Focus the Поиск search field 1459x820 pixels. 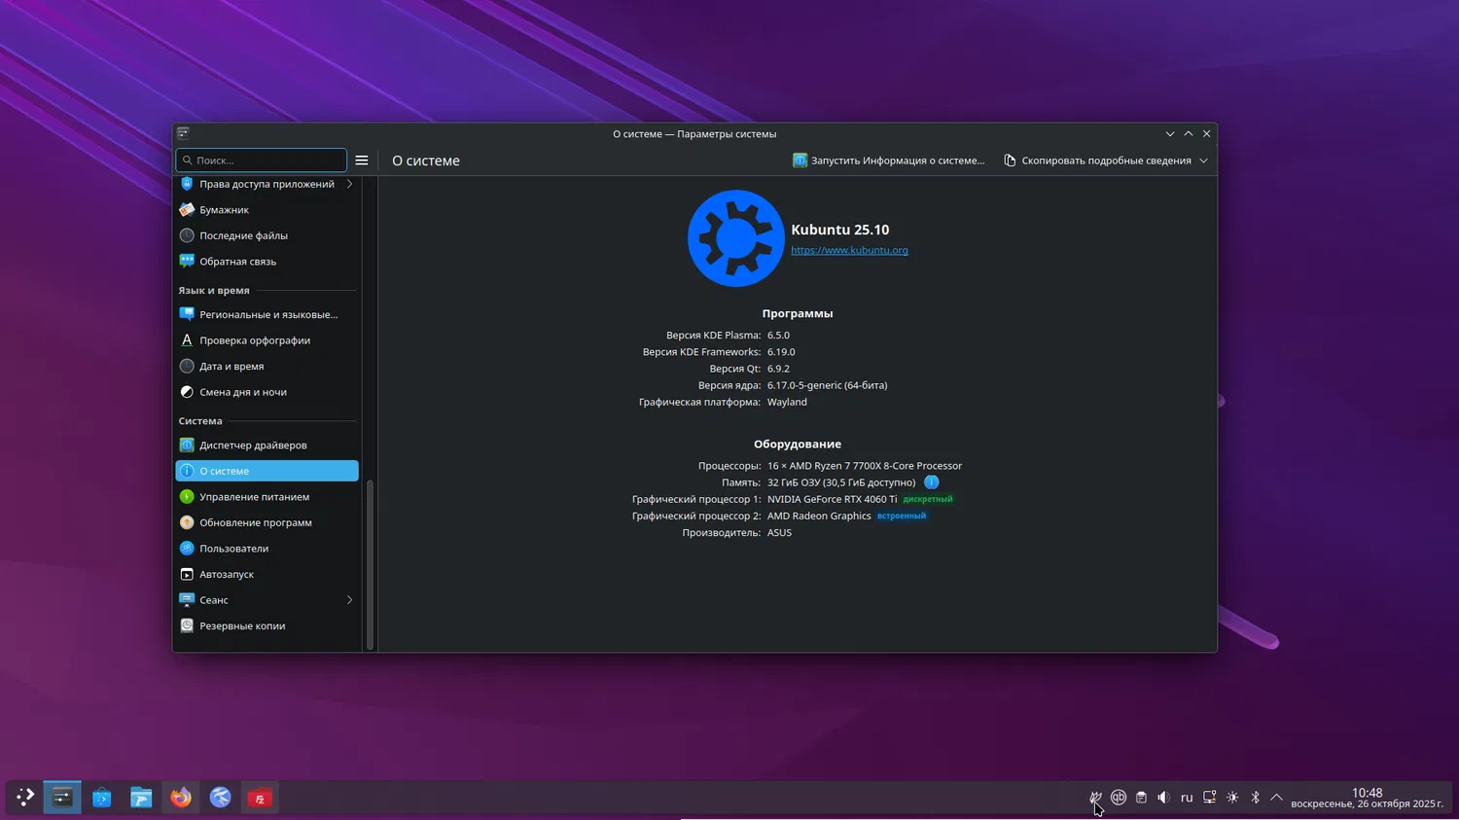point(262,160)
